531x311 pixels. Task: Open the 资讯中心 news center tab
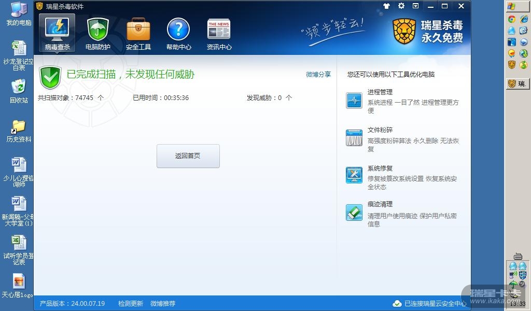[219, 34]
